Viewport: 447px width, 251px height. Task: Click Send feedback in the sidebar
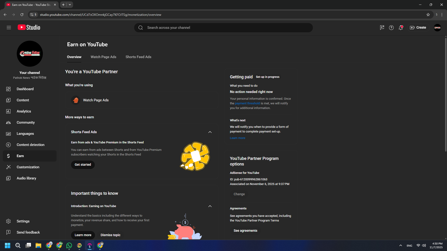(x=30, y=232)
